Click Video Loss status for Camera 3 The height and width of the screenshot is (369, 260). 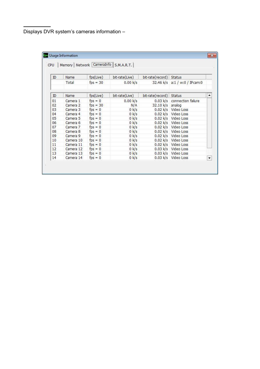point(180,110)
